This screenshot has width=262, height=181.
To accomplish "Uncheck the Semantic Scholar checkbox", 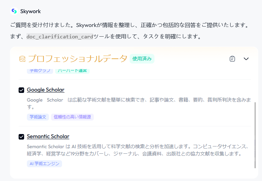I will (x=21, y=137).
